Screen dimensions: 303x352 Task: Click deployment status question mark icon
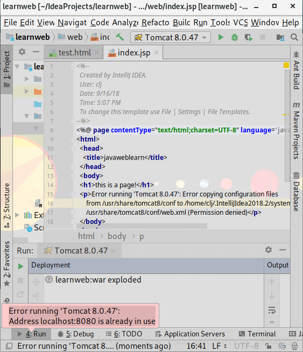(48, 279)
